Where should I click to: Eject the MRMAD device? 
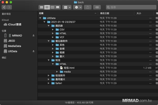point(33,35)
